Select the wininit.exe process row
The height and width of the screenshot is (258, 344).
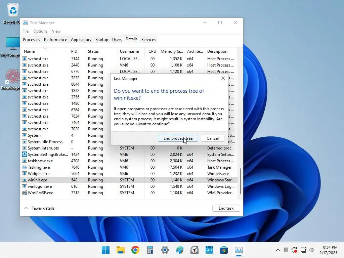(129, 180)
